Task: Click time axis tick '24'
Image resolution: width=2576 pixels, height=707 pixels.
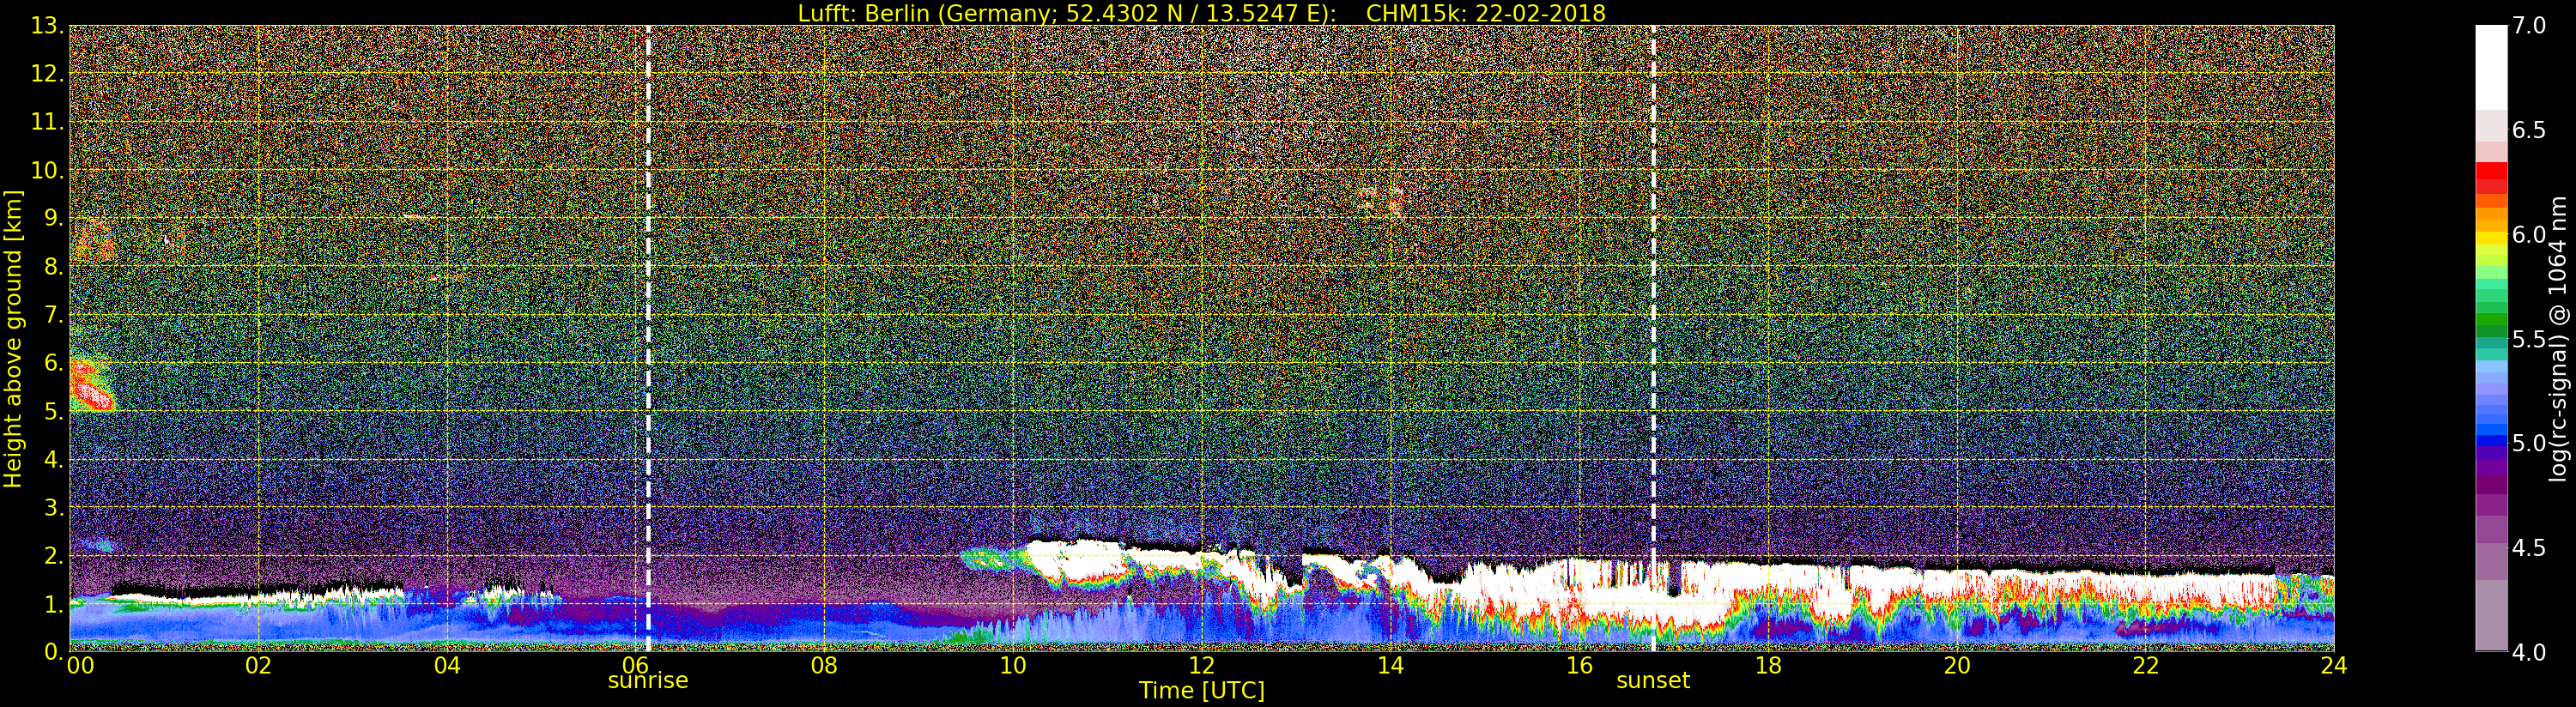Action: pos(2334,665)
